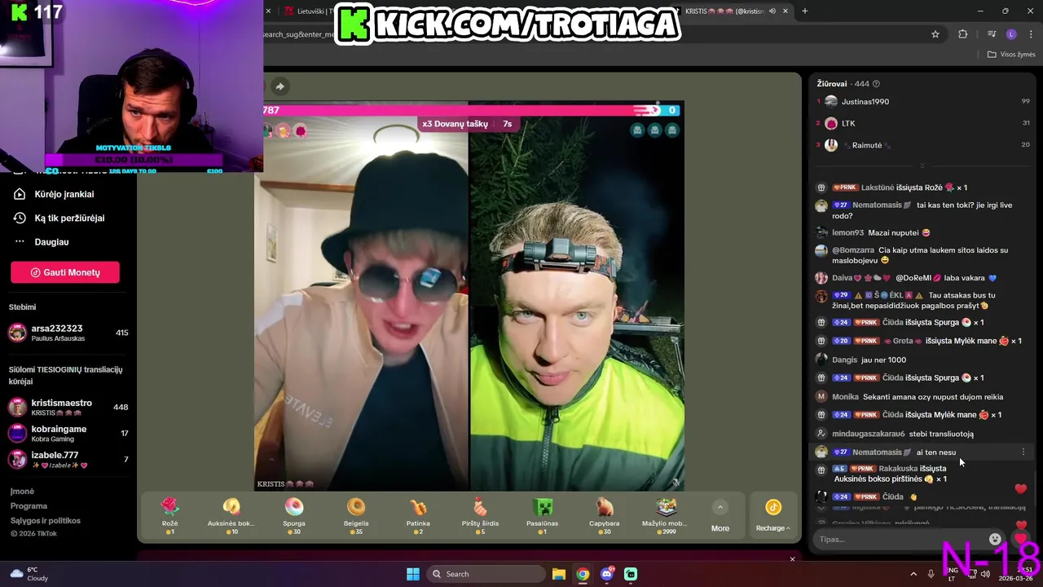Click the Rakakuska username in chat
This screenshot has height=587, width=1043.
pyautogui.click(x=898, y=469)
